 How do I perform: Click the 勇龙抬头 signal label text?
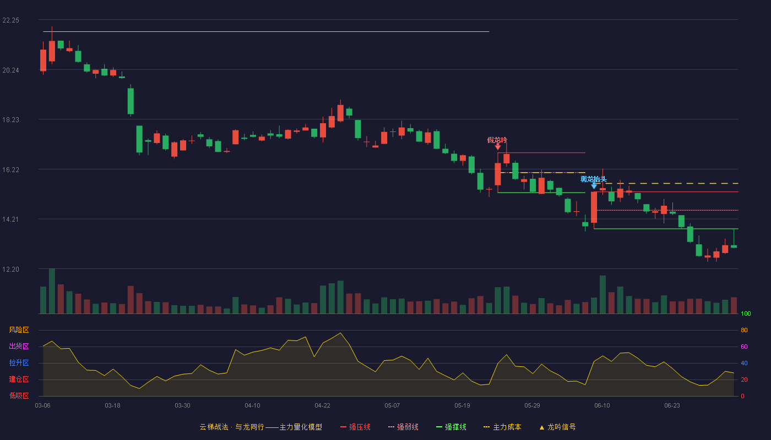(x=594, y=179)
